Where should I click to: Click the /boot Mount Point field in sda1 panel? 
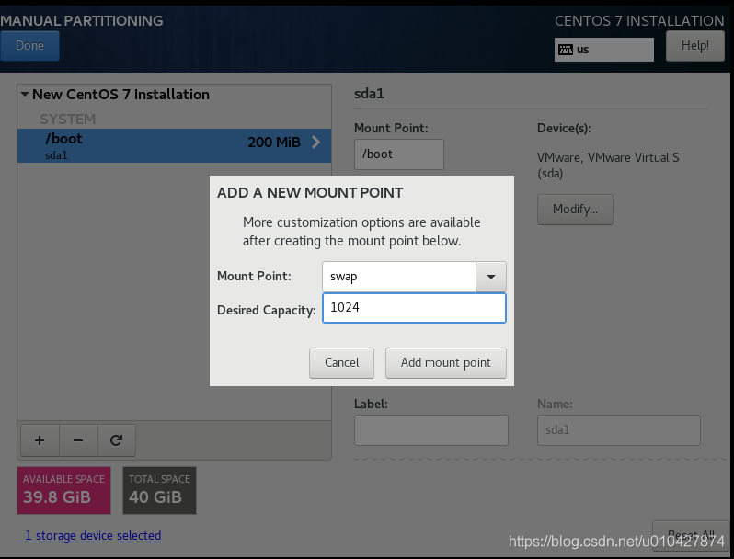(399, 154)
